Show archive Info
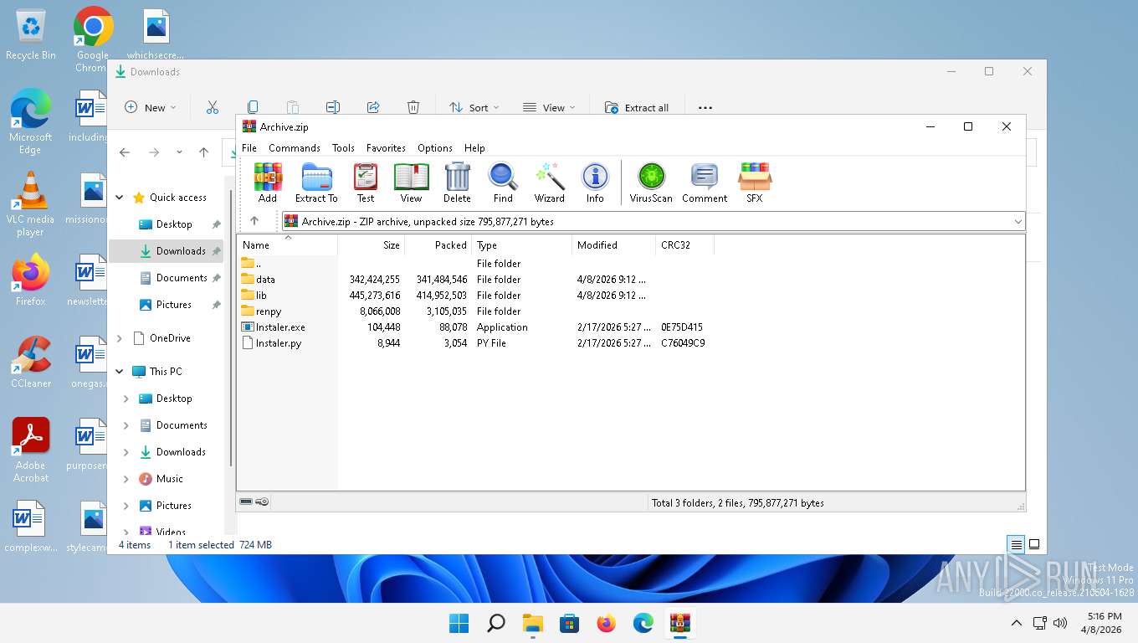1138x643 pixels. (595, 183)
